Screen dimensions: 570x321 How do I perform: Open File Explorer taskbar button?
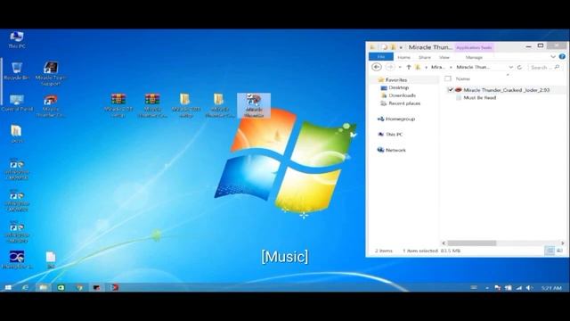click(x=44, y=287)
